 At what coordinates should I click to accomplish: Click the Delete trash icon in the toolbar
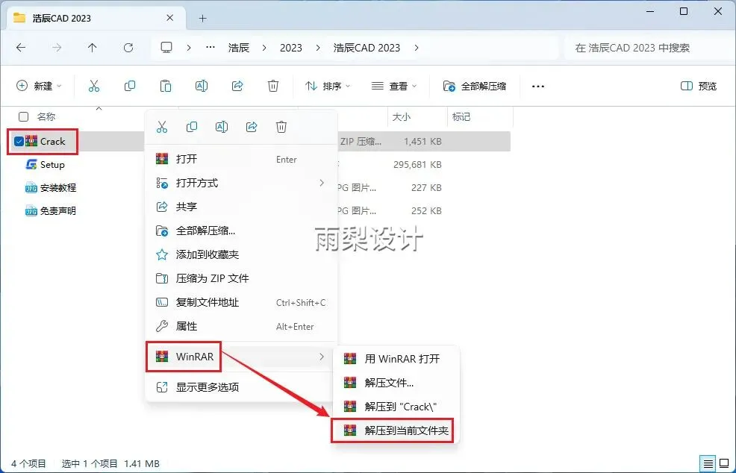[273, 86]
